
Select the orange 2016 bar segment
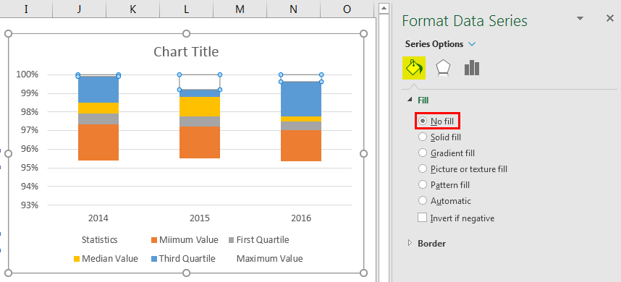pyautogui.click(x=301, y=145)
